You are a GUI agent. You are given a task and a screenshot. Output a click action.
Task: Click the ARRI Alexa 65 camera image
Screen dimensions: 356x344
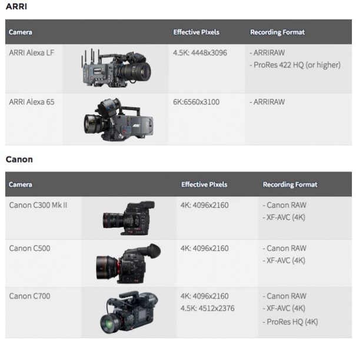(118, 120)
